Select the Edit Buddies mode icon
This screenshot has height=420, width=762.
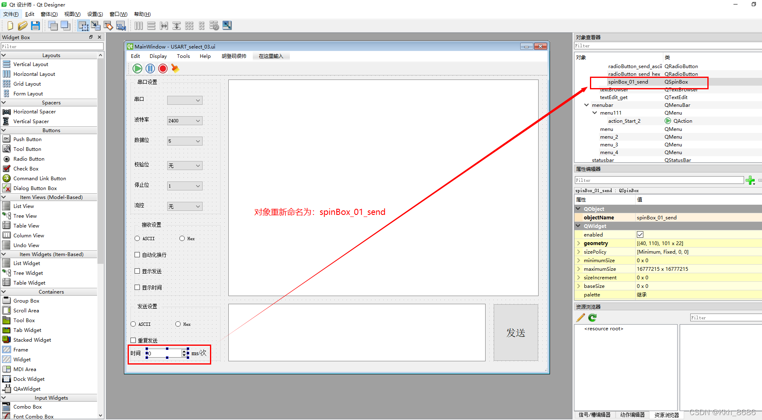(108, 26)
